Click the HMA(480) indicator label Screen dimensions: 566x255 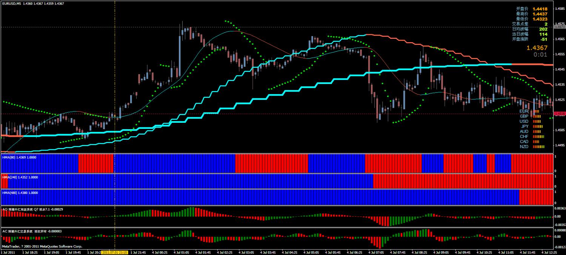(20, 193)
